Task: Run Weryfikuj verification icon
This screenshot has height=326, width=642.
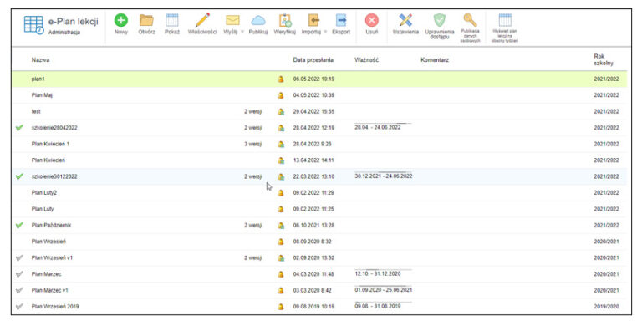Action: point(285,20)
